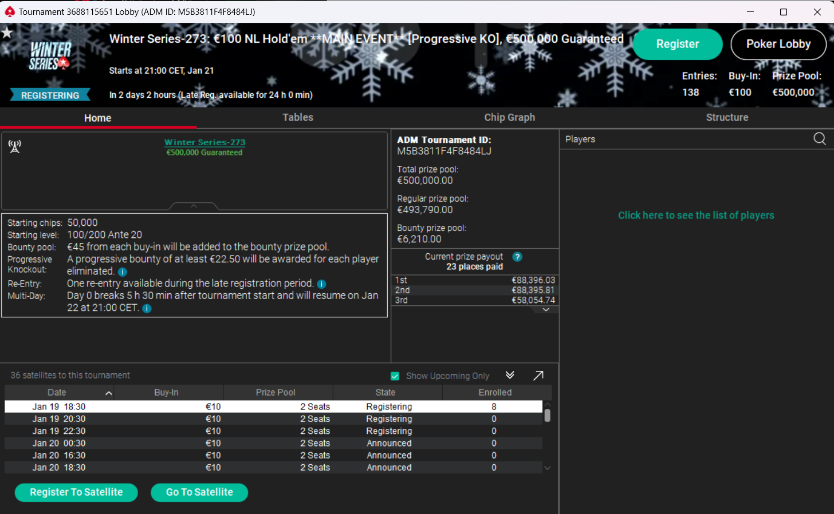Viewport: 834px width, 514px height.
Task: Click the 1st place payout €88,396.03
Action: (x=533, y=280)
